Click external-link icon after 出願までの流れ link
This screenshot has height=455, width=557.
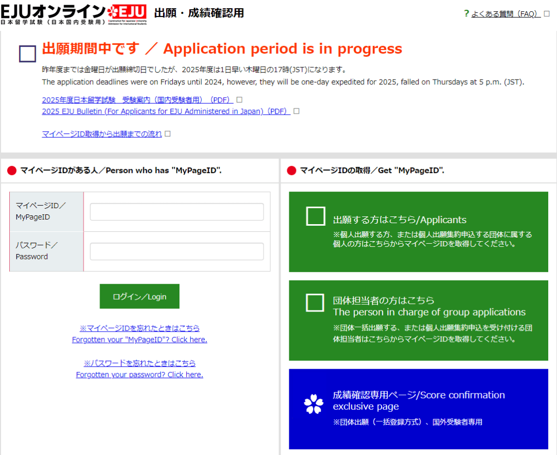tap(168, 133)
